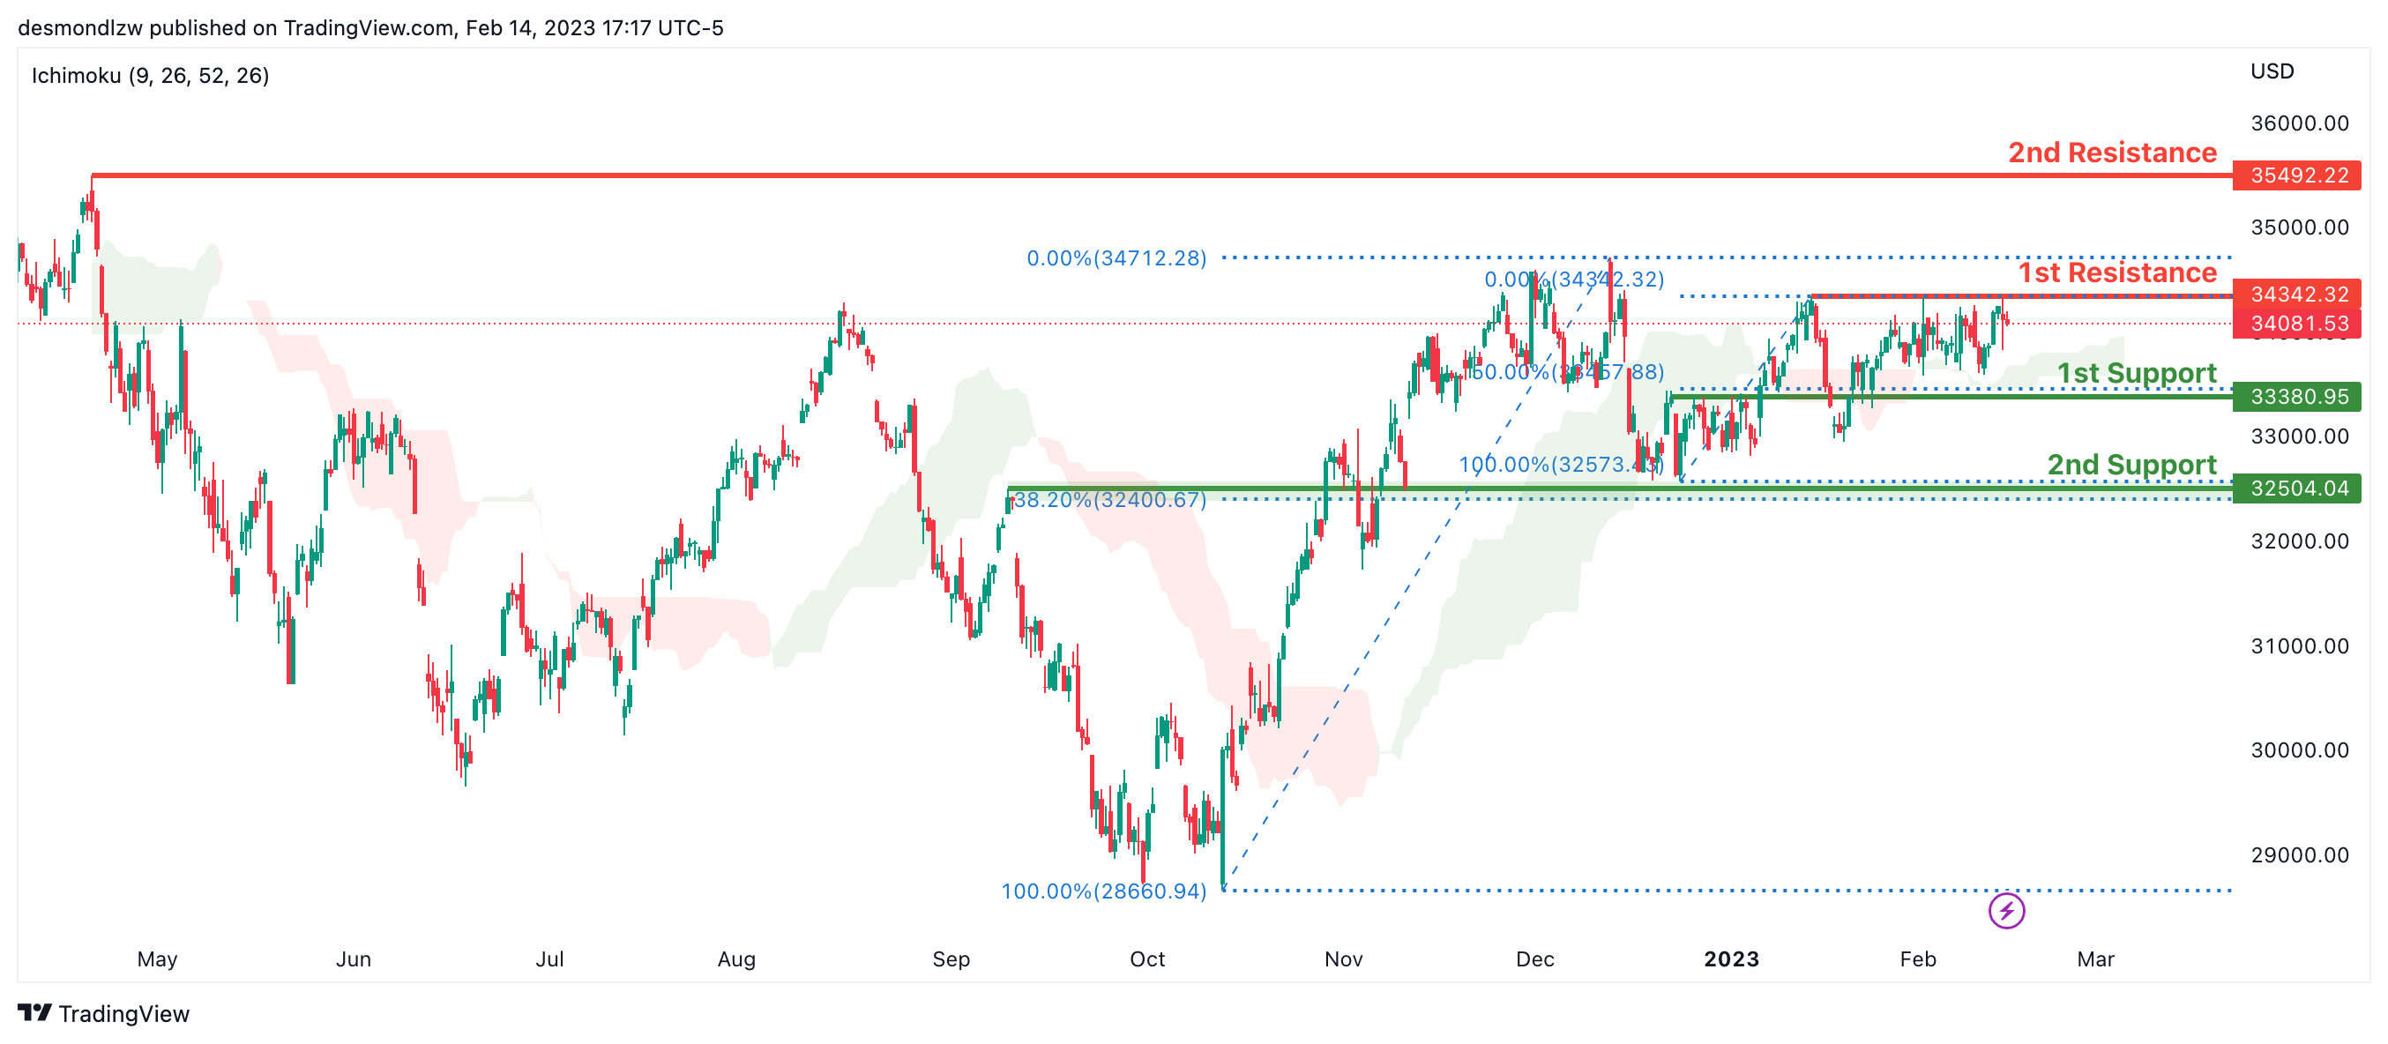2388x1044 pixels.
Task: Click the 34342.32 resistance price tag
Action: [2297, 294]
